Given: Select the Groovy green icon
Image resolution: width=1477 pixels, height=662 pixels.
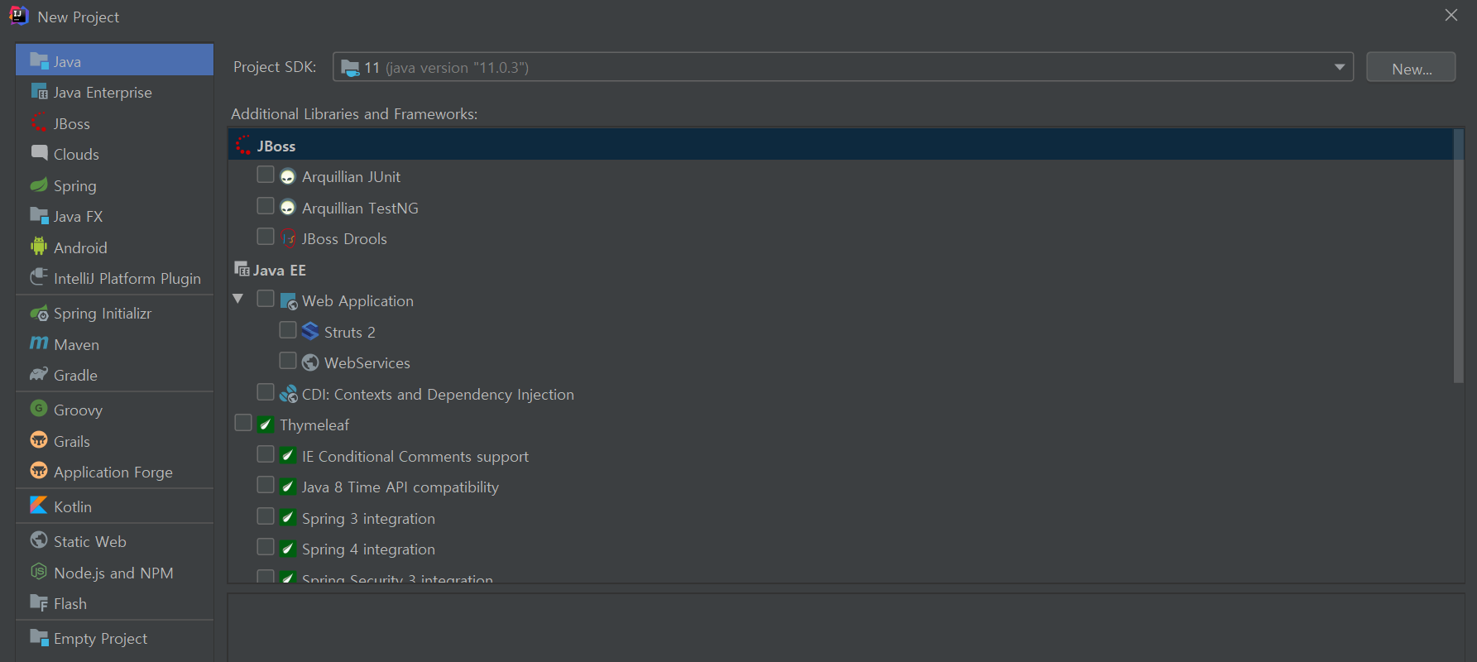Looking at the screenshot, I should pos(39,409).
